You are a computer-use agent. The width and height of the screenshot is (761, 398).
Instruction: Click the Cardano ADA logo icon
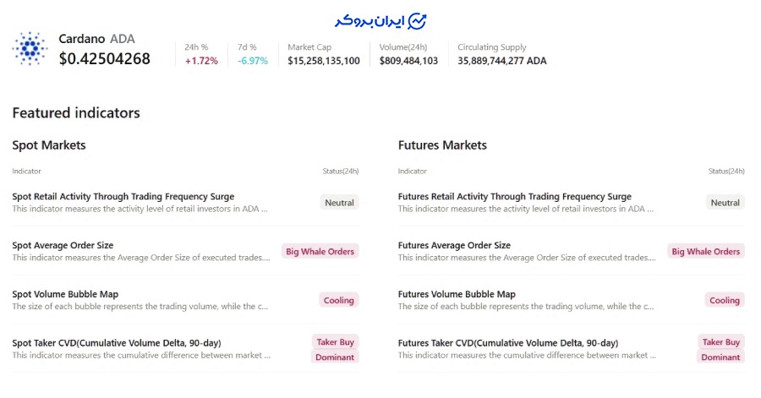pyautogui.click(x=30, y=49)
